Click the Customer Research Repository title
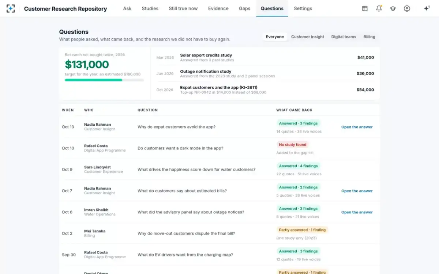 click(65, 9)
